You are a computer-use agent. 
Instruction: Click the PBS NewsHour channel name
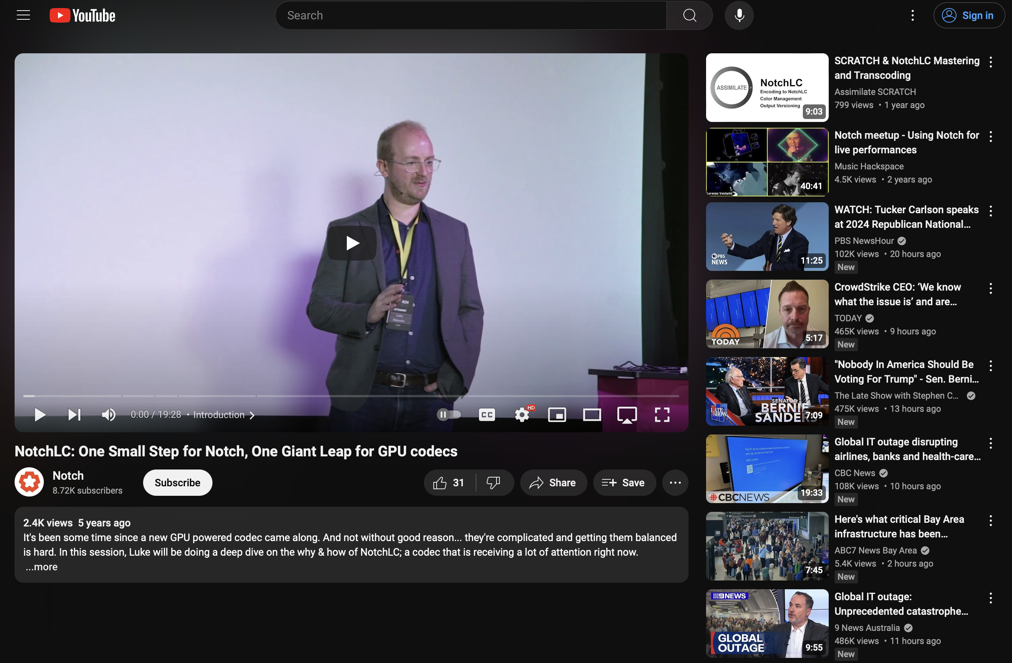864,241
